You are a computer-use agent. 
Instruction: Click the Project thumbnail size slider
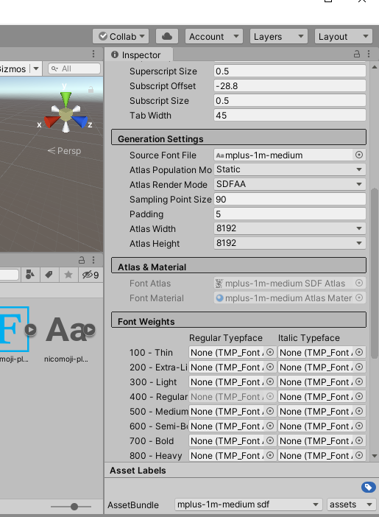click(71, 507)
